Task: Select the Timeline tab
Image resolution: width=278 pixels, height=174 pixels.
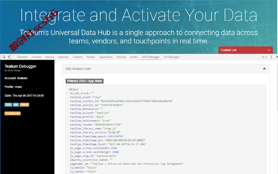Action: [77, 57]
